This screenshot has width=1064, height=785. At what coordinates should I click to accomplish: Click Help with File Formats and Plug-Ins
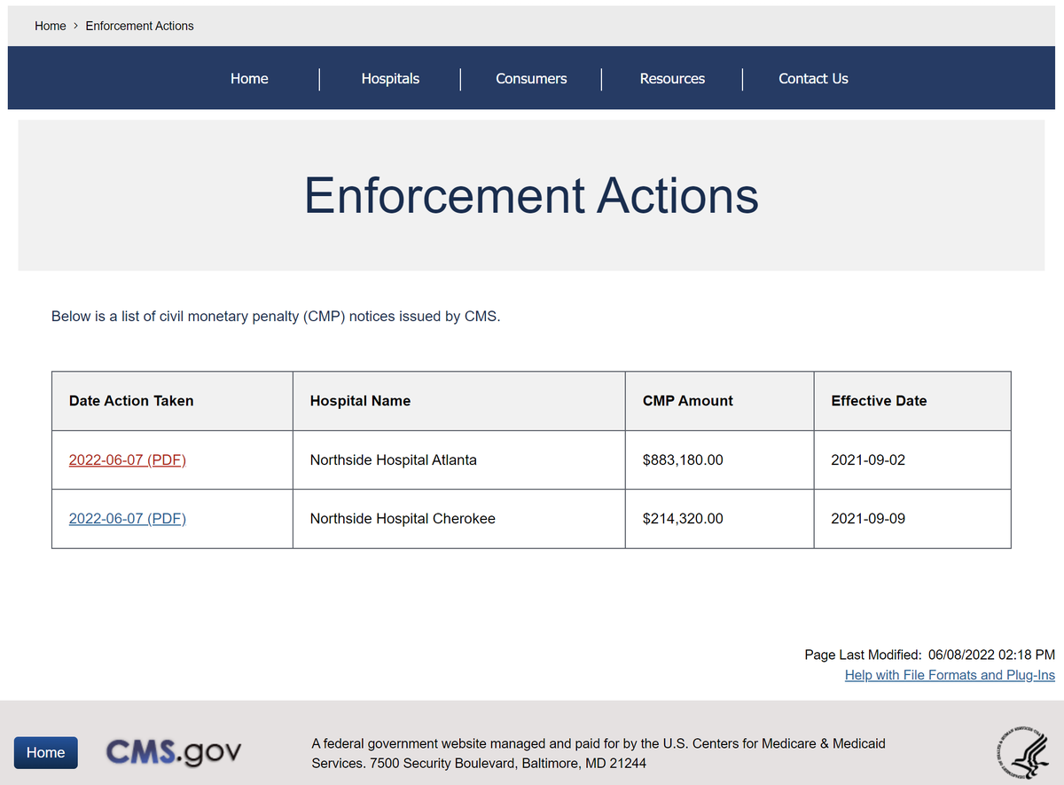(950, 675)
